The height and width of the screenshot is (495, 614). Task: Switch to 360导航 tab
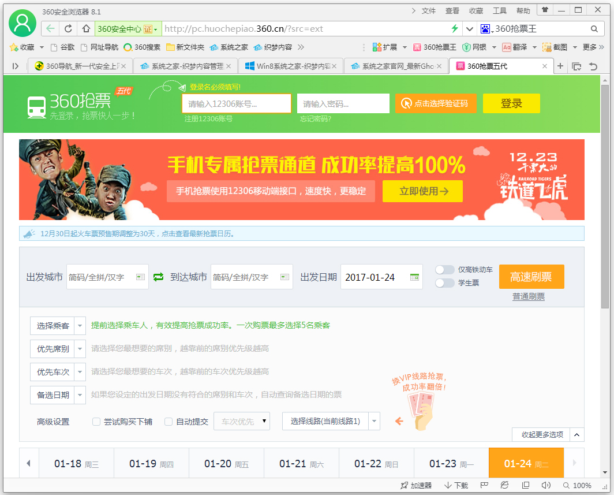click(x=80, y=66)
